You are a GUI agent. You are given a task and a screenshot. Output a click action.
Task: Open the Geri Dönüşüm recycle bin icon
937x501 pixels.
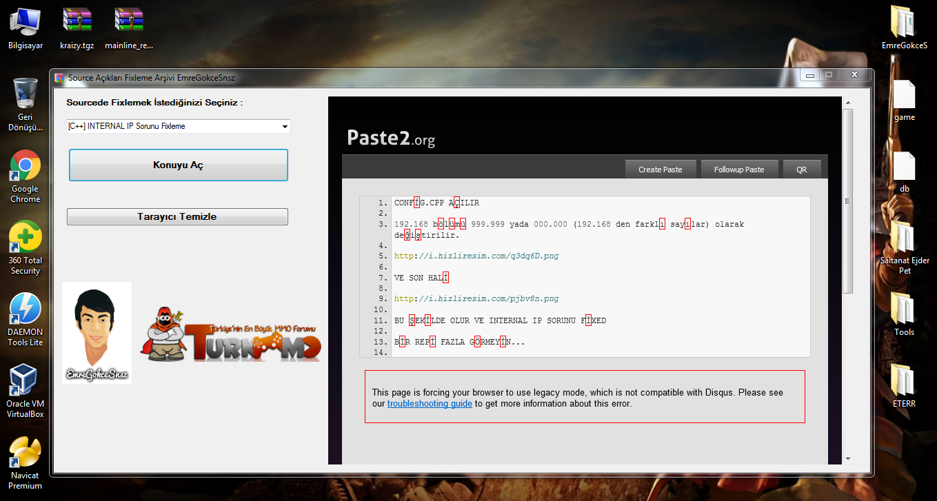(26, 103)
